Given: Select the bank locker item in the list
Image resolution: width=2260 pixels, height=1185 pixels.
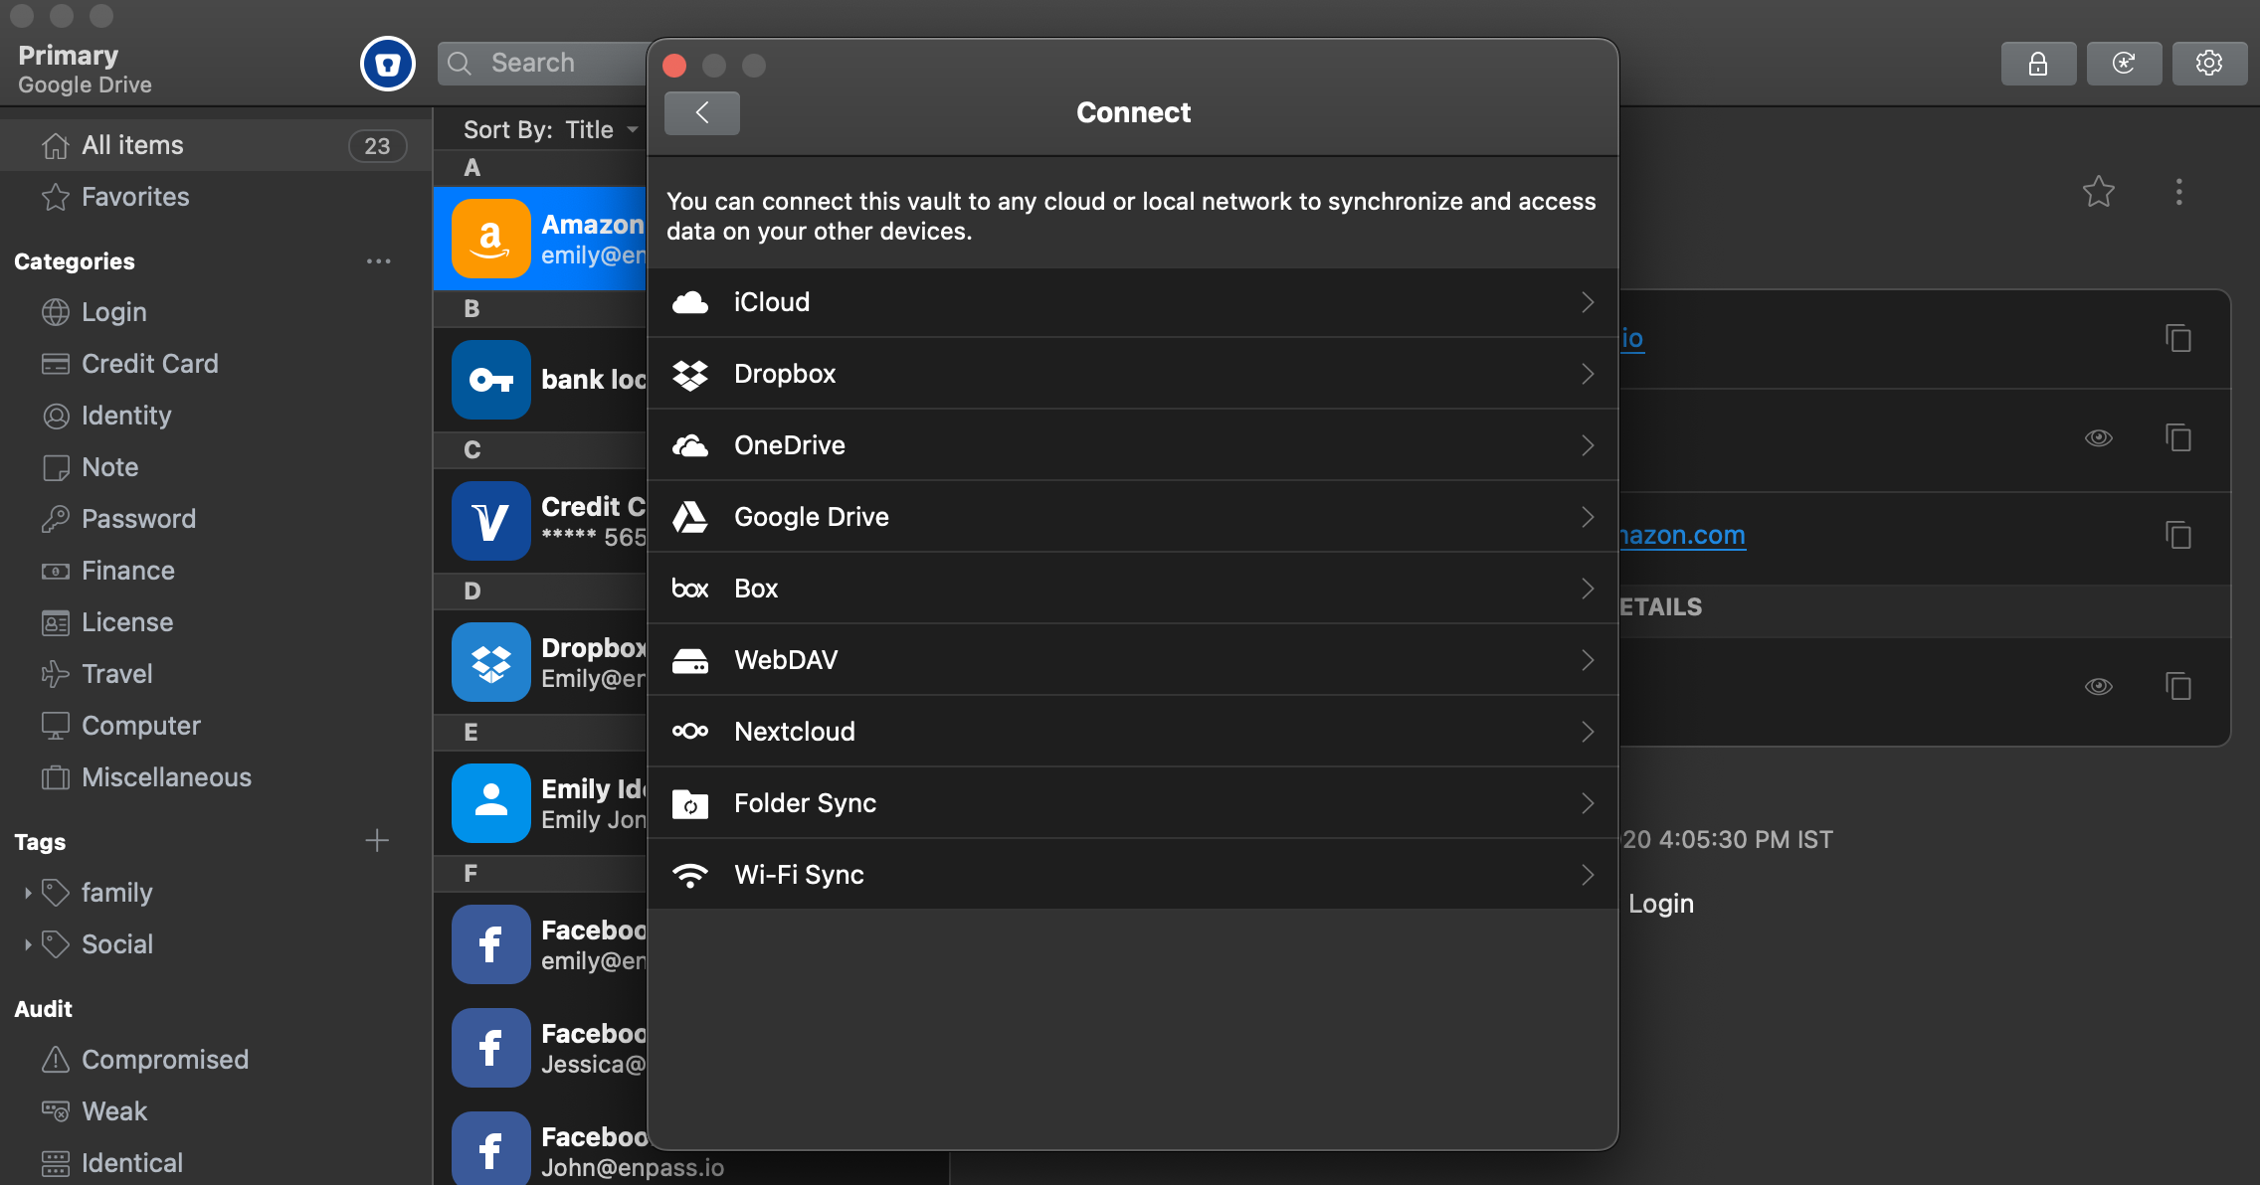Looking at the screenshot, I should 541,380.
